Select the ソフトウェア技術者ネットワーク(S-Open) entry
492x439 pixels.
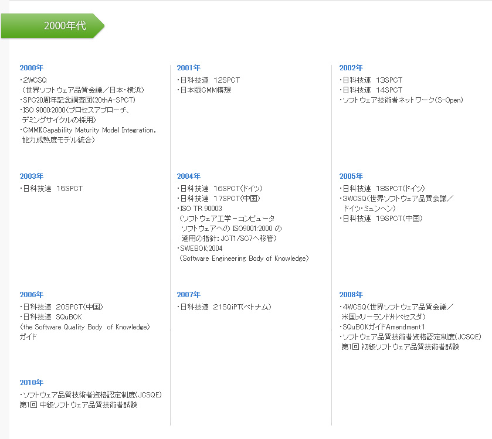point(402,100)
